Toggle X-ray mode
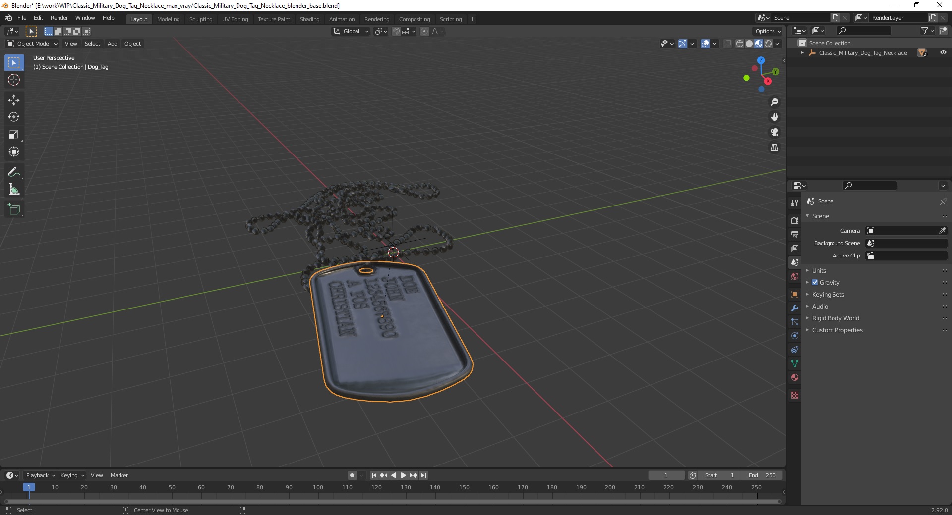The image size is (952, 515). tap(727, 44)
